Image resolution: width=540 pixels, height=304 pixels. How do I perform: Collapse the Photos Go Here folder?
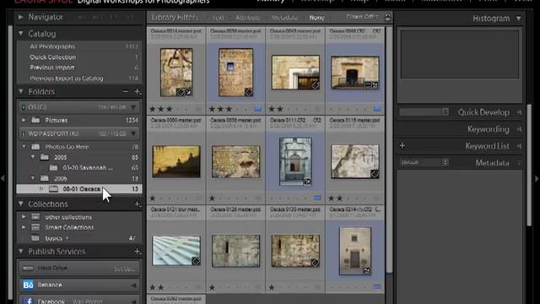[x=24, y=147]
